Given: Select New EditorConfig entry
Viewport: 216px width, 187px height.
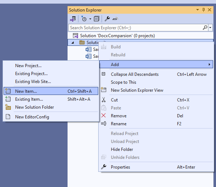Looking at the screenshot, I should pos(51,117).
